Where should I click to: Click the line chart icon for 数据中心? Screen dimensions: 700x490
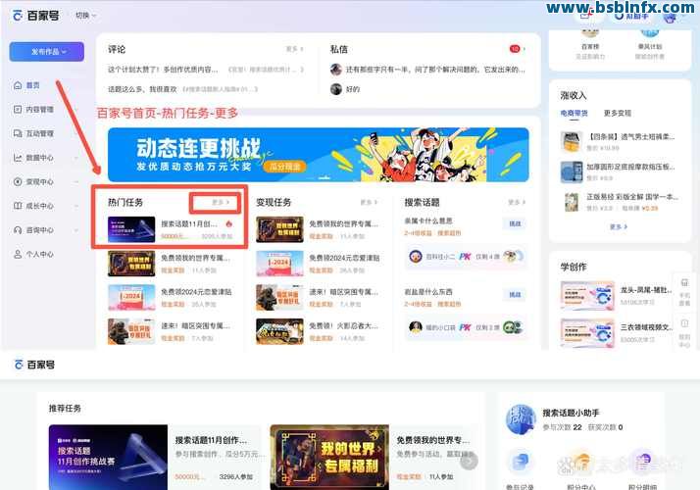[18, 158]
